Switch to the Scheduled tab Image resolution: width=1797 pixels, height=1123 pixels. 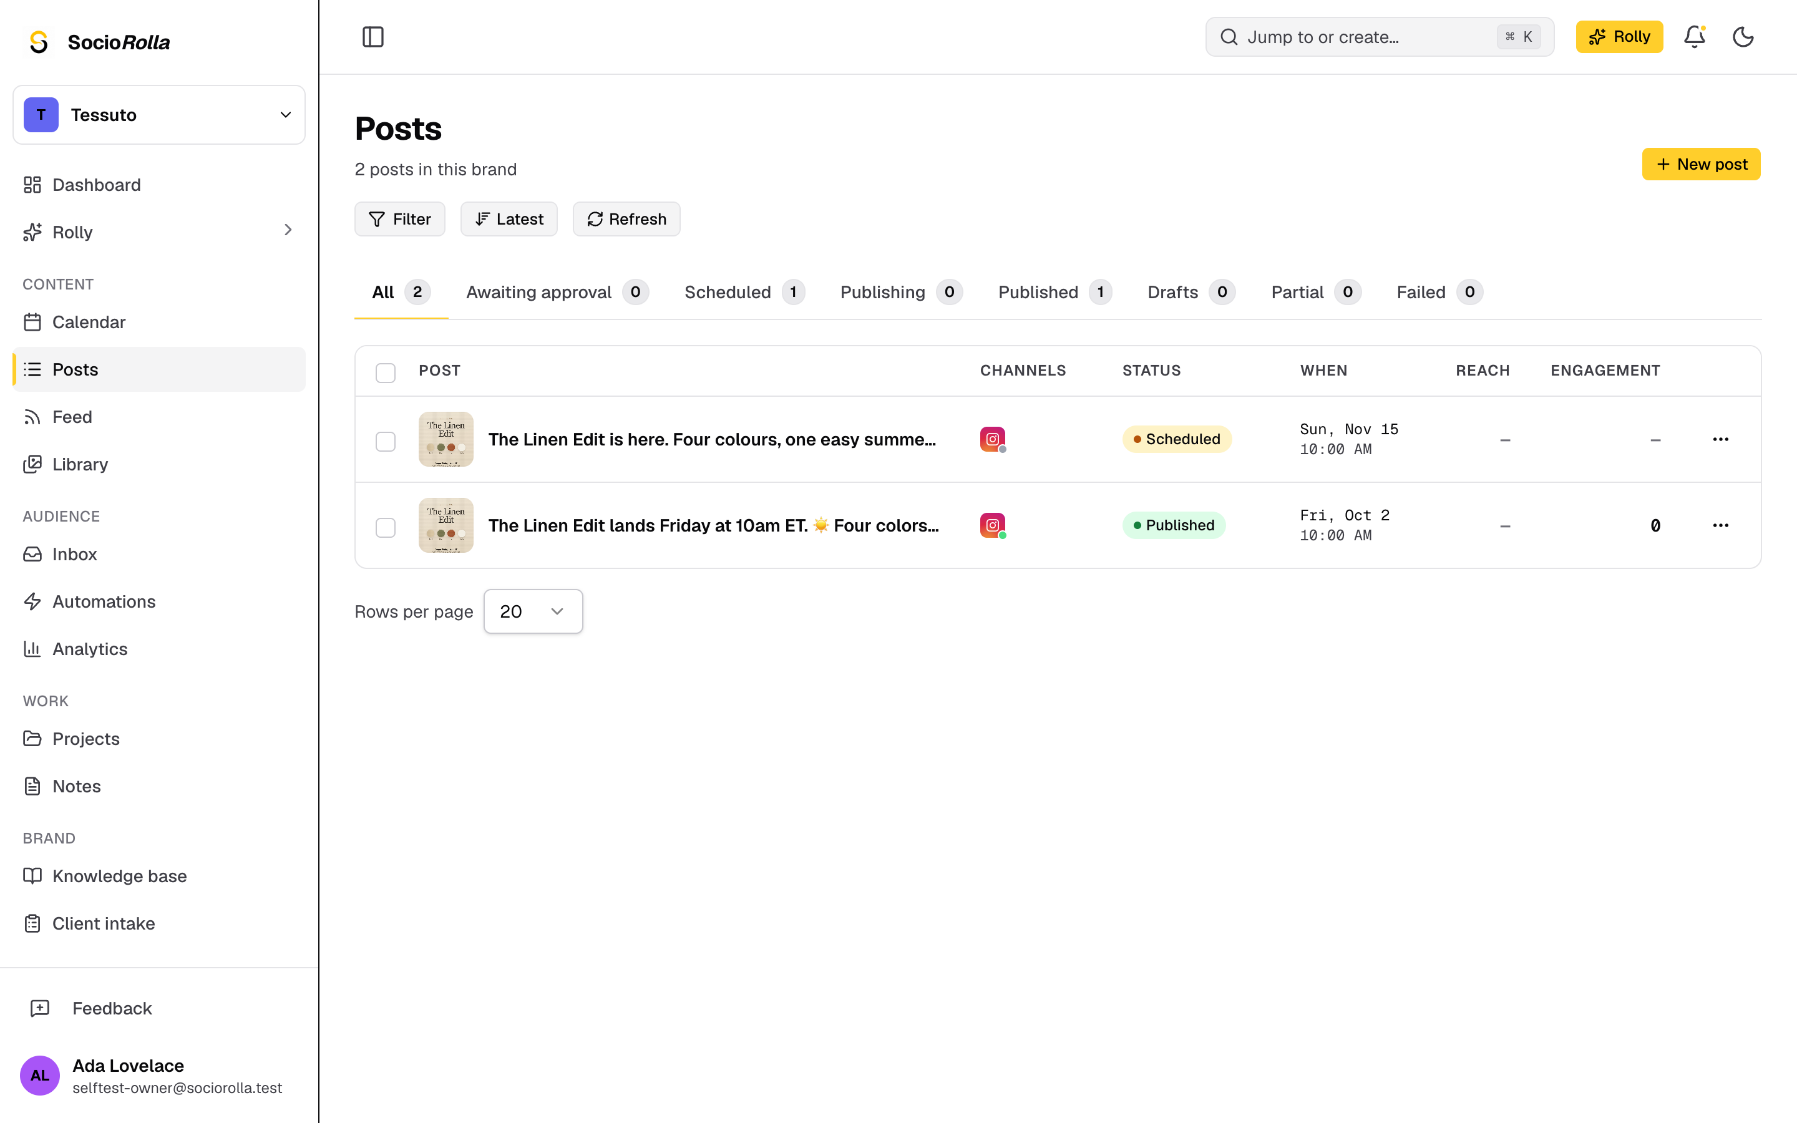[x=744, y=292]
